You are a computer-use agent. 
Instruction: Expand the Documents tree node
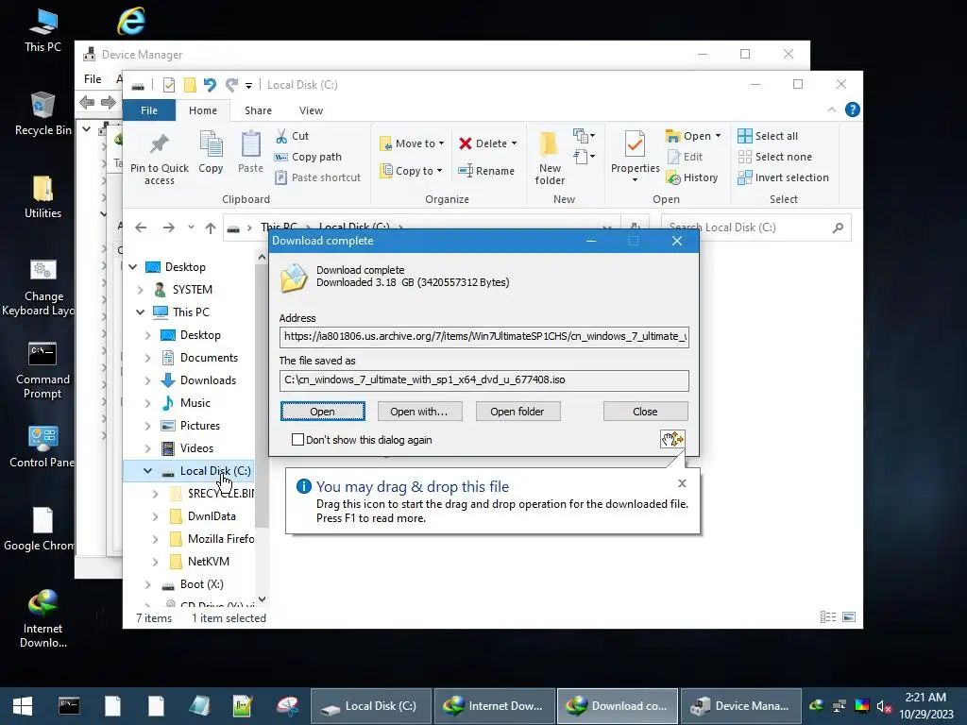147,358
